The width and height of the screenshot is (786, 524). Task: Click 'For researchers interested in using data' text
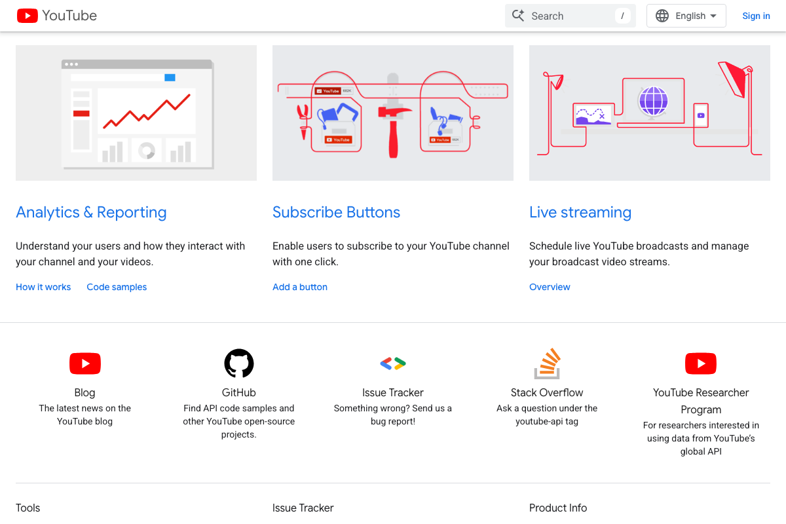[701, 438]
